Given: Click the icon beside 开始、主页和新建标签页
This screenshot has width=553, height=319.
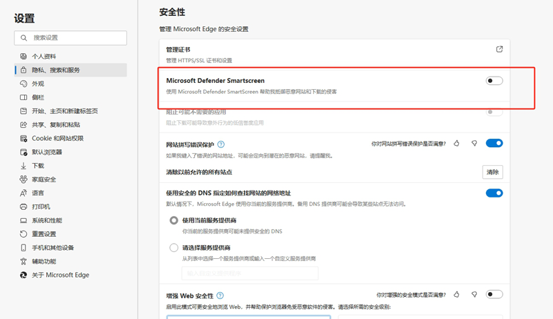Looking at the screenshot, I should click(x=24, y=111).
